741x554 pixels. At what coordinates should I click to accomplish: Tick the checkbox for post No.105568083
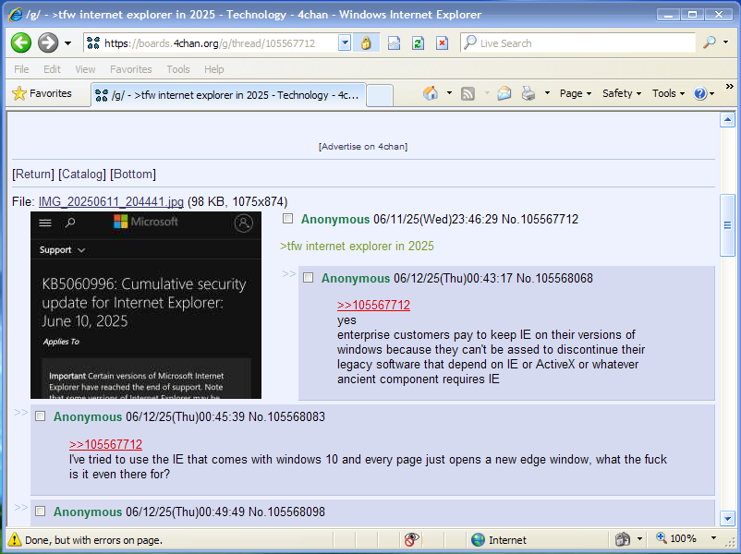tap(40, 416)
